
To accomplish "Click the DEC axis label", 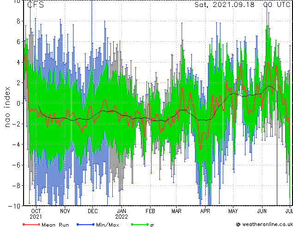I will [x=93, y=211].
